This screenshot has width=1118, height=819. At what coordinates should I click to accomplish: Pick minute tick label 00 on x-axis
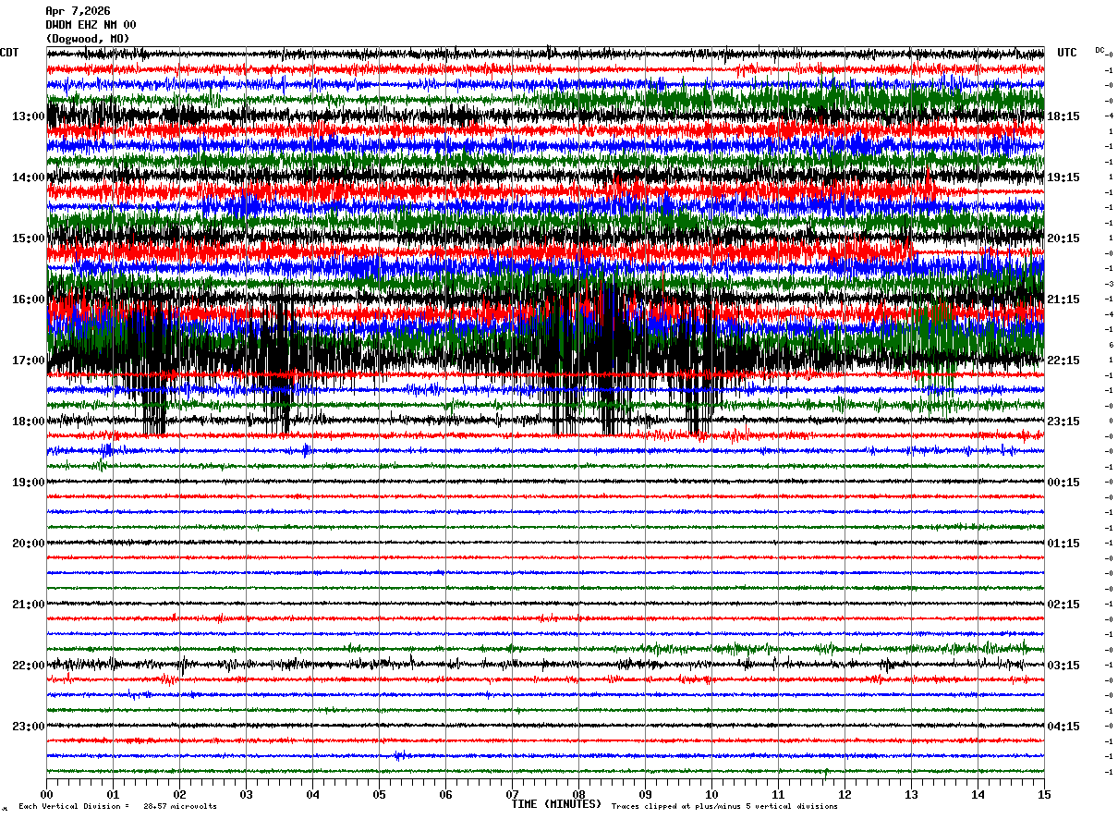(46, 794)
